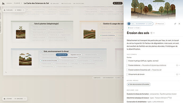Click the number badge of Sols & plantes domain
This screenshot has height=103, width=183.
(x=32, y=24)
